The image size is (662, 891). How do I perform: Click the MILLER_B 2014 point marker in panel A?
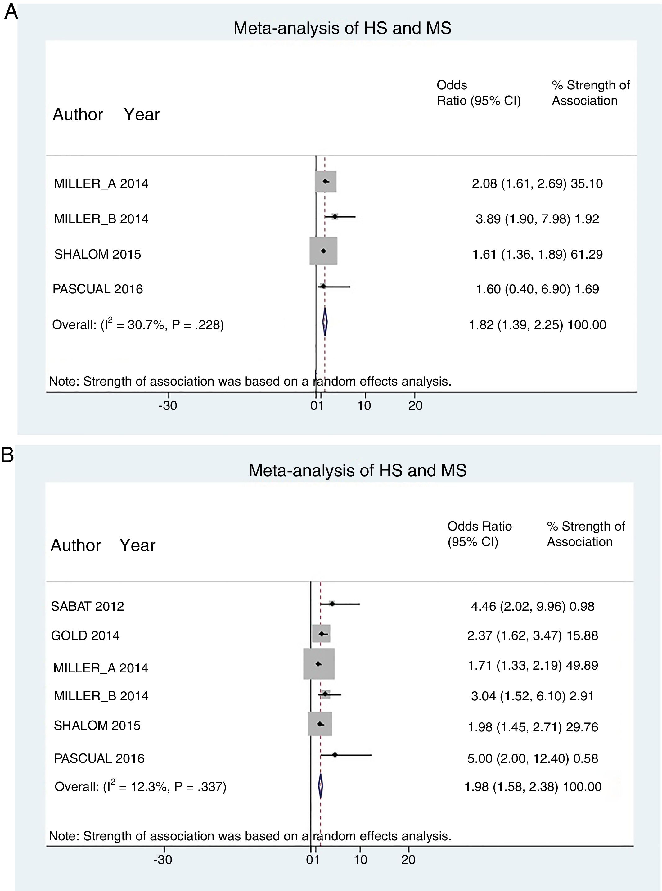click(x=335, y=217)
